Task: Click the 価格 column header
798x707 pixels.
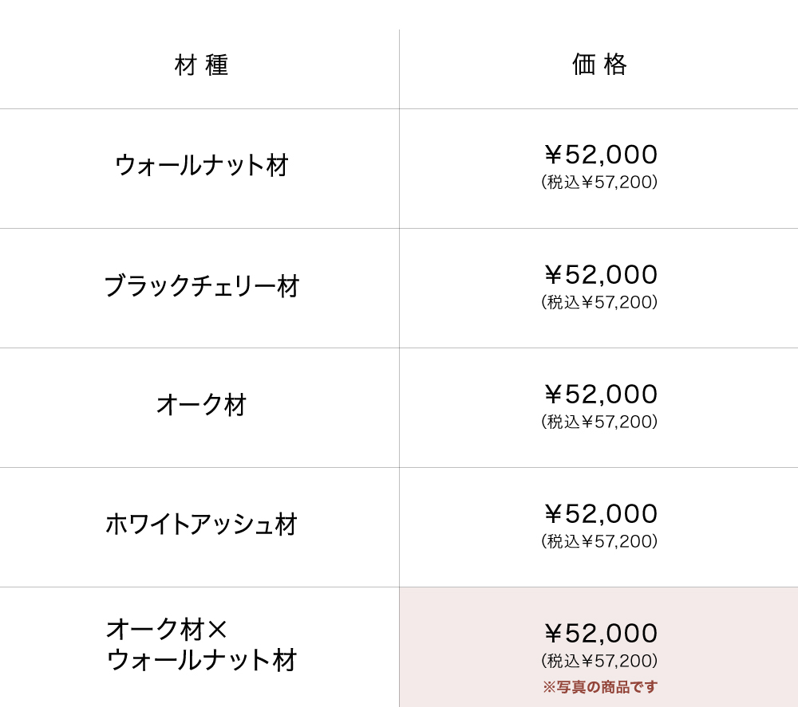Action: pyautogui.click(x=599, y=65)
